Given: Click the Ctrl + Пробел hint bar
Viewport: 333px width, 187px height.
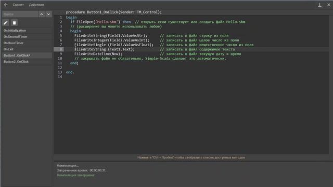Looking at the screenshot, I should (x=191, y=157).
